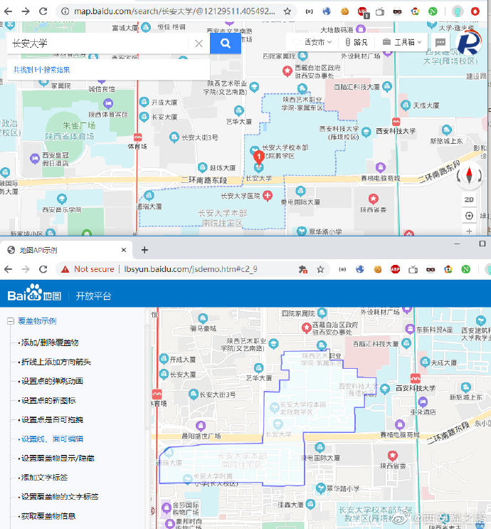Screen dimensions: 491x529
Task: Click the 体育场 metro station icon on top map
Action: 137,137
